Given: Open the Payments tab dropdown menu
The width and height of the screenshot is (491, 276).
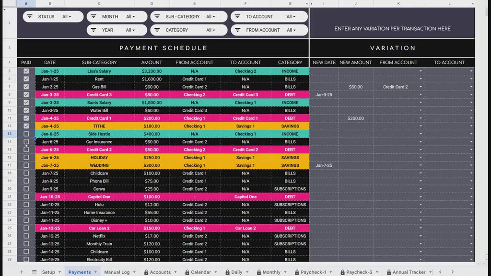Looking at the screenshot, I should [95, 271].
